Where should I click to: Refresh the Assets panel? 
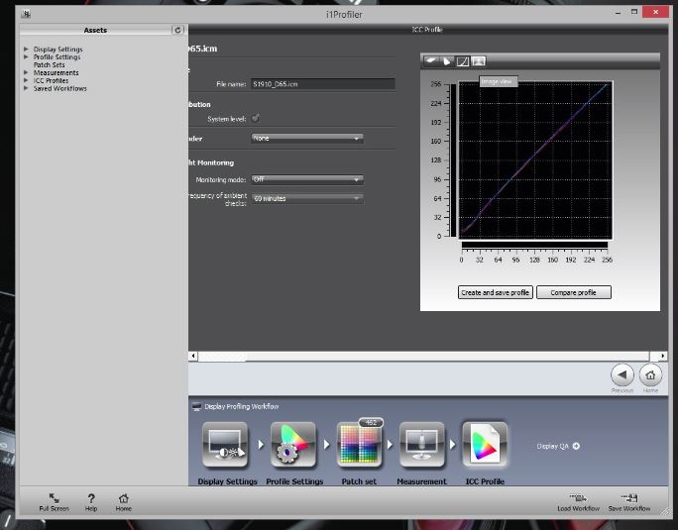pos(178,31)
